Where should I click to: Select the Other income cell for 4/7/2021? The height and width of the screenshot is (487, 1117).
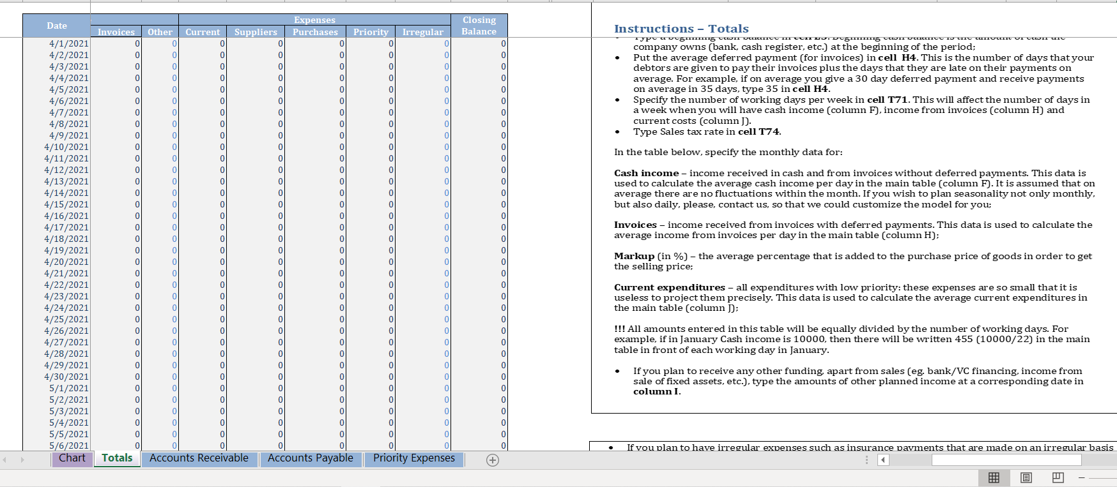pos(160,112)
